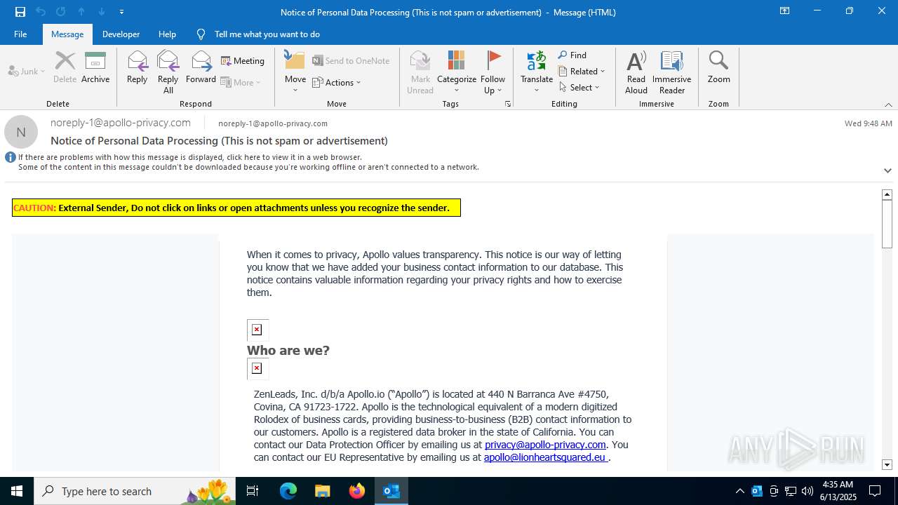Click Reply All
The height and width of the screenshot is (505, 898).
click(x=168, y=72)
